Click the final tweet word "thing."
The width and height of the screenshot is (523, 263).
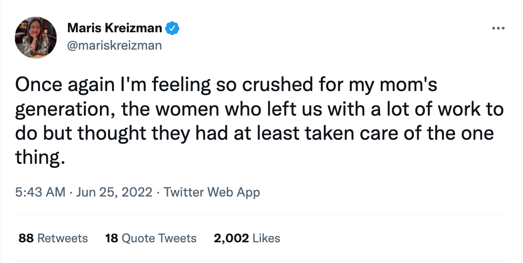tap(40, 158)
